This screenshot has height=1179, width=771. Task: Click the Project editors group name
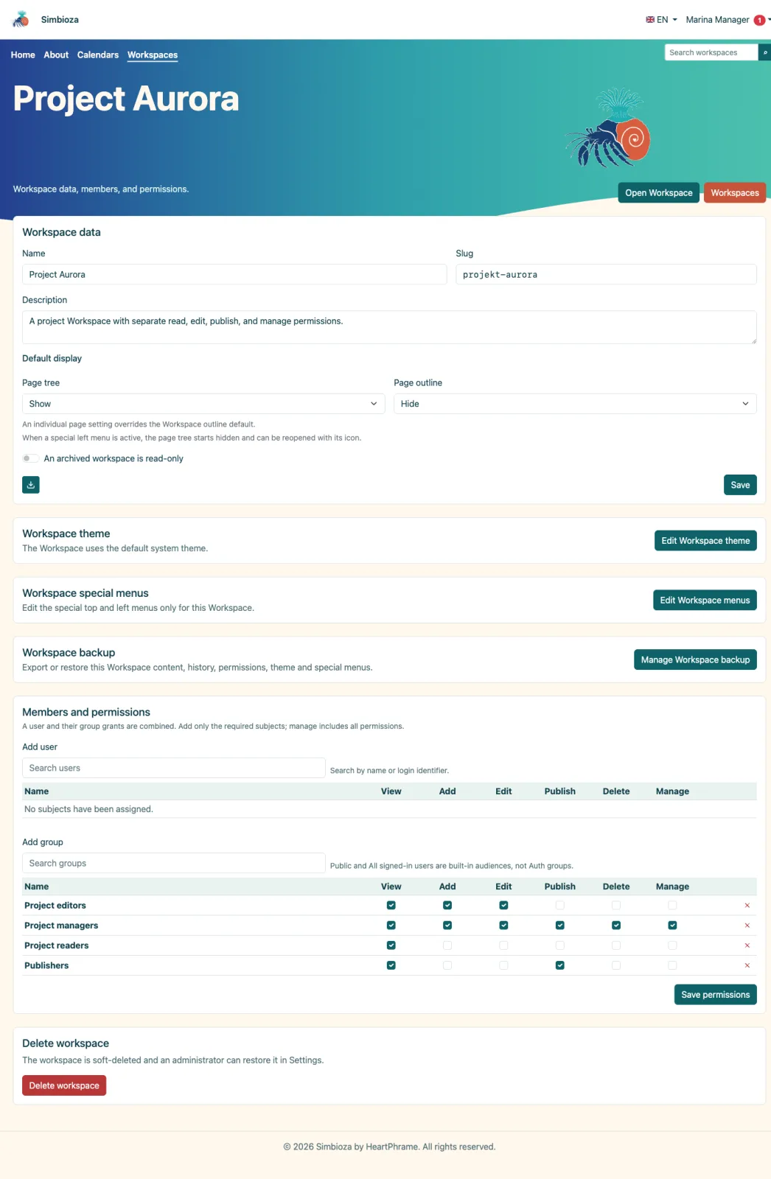click(55, 906)
